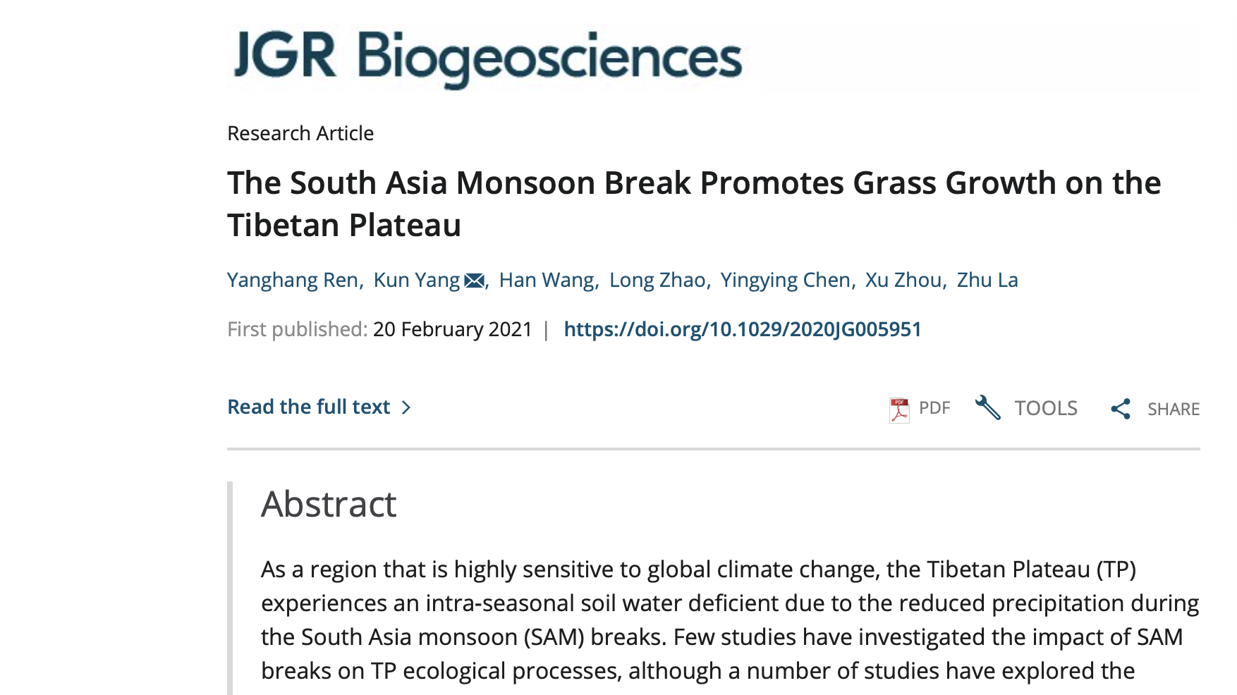Click the chevron after Read the full text
This screenshot has width=1237, height=695.
[406, 407]
